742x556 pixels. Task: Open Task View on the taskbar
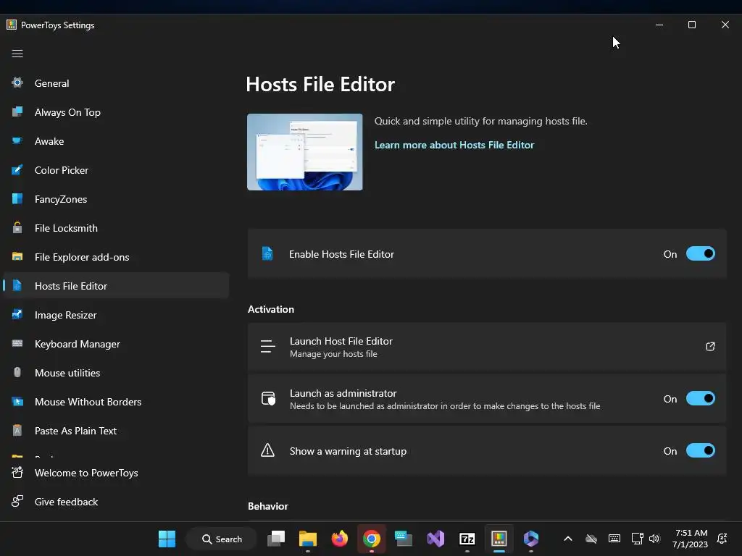tap(276, 539)
